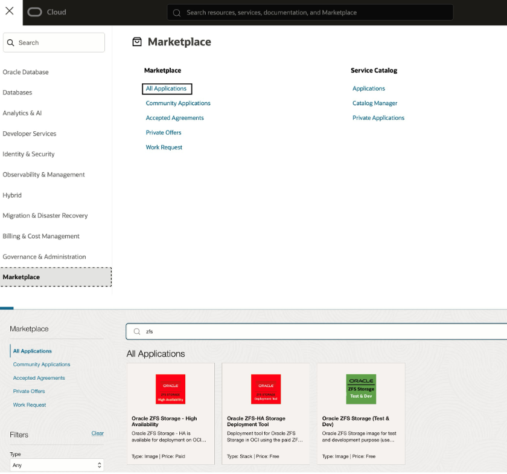Open Catalog Manager link
Viewport: 507px width, 474px height.
375,103
